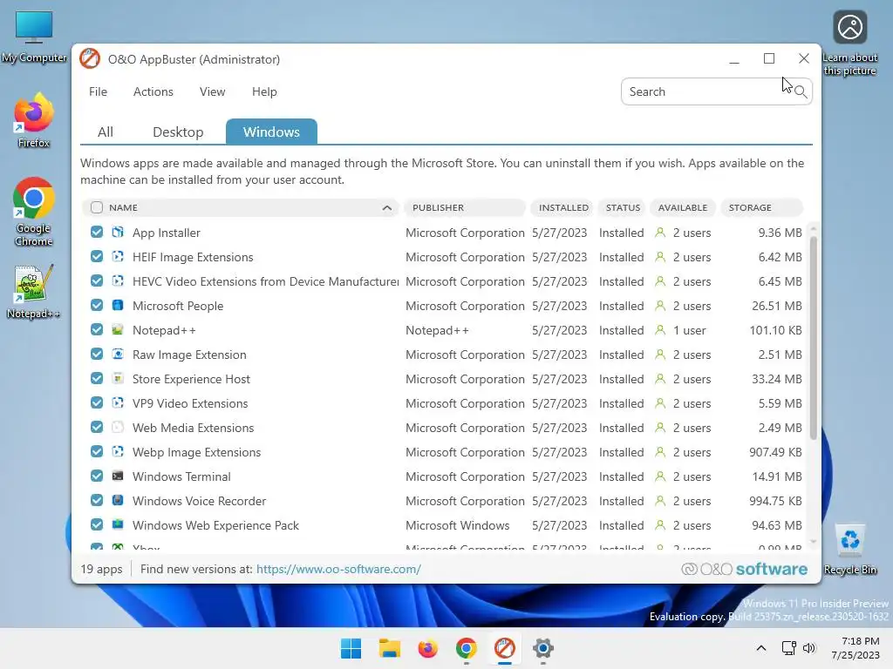Click the user icon in Notepad++ row
Image resolution: width=893 pixels, height=669 pixels.
660,330
